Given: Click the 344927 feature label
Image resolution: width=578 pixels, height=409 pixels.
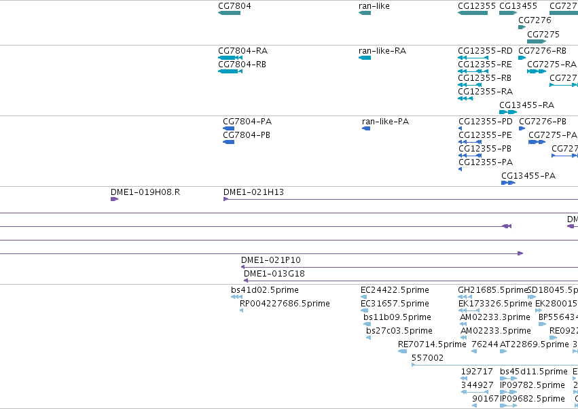Looking at the screenshot, I should (477, 385).
